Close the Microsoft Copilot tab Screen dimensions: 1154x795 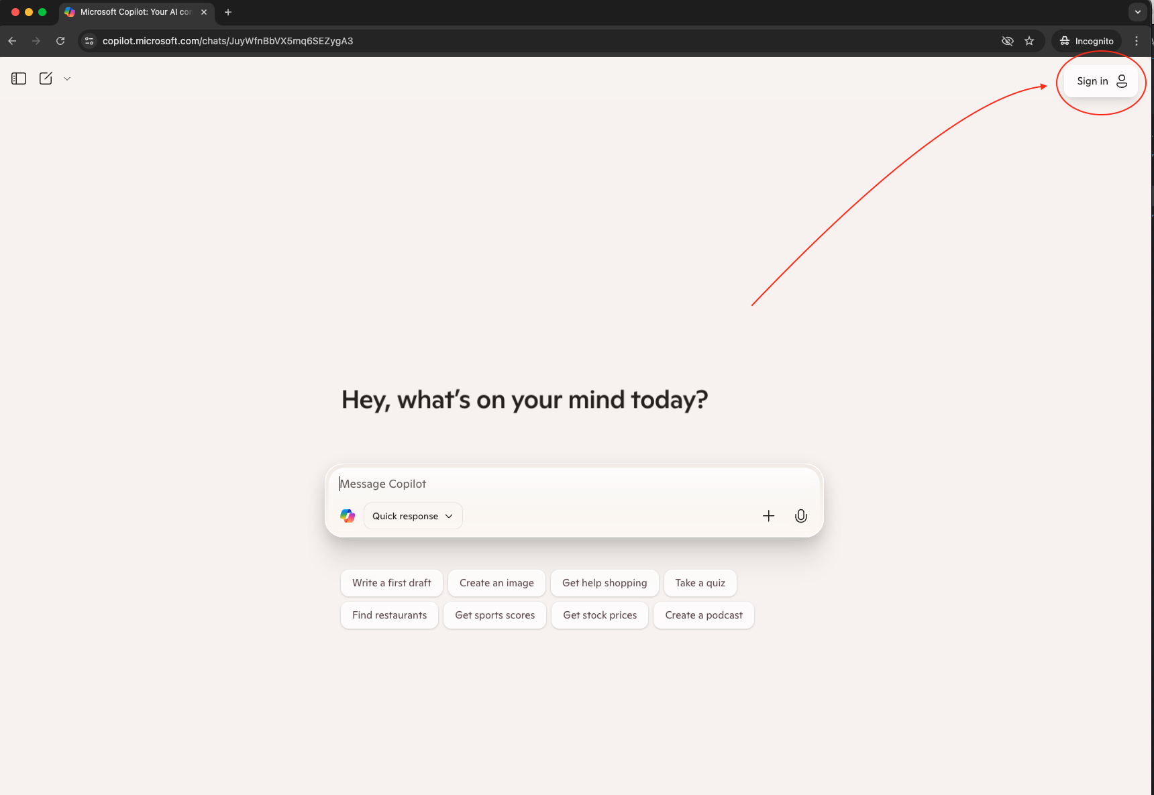pos(204,12)
